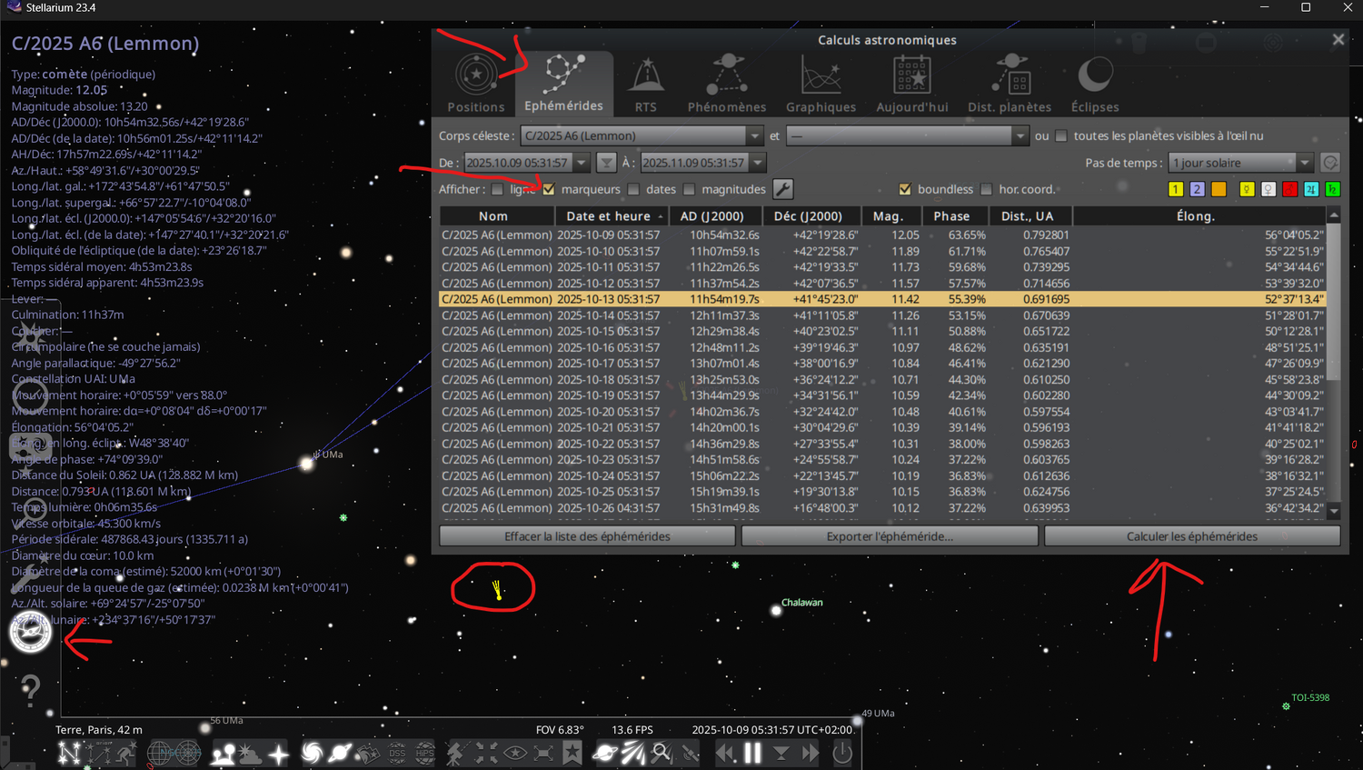Uncheck the 'boundless' checkbox
The height and width of the screenshot is (770, 1363).
tap(904, 189)
